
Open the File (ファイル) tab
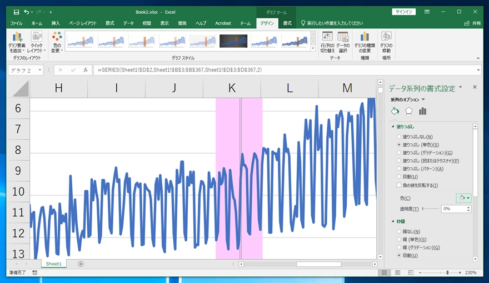click(x=16, y=23)
